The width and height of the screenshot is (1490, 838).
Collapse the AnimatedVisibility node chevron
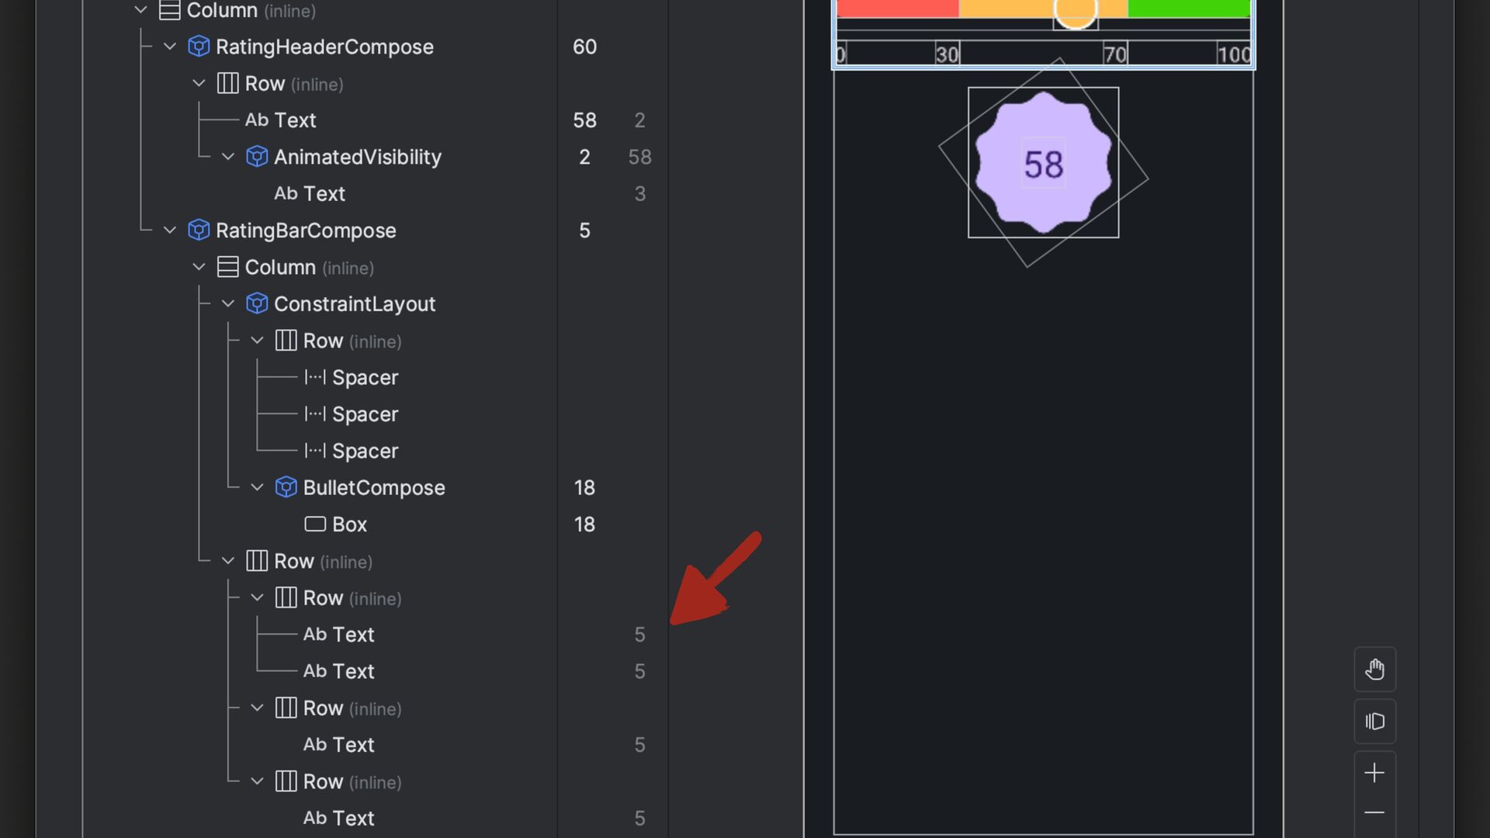(228, 157)
